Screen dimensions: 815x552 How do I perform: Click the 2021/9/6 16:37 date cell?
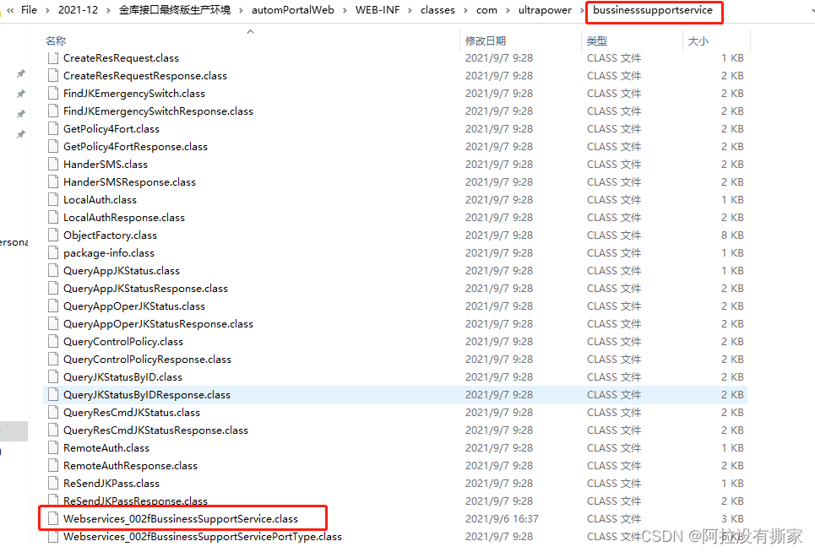click(x=502, y=519)
